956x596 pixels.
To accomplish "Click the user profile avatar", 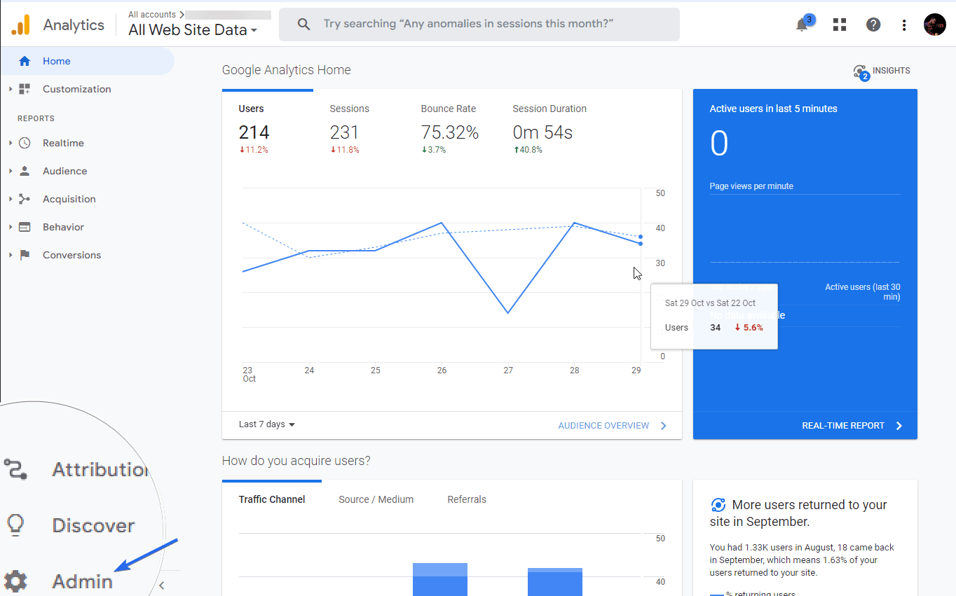I will [x=934, y=25].
